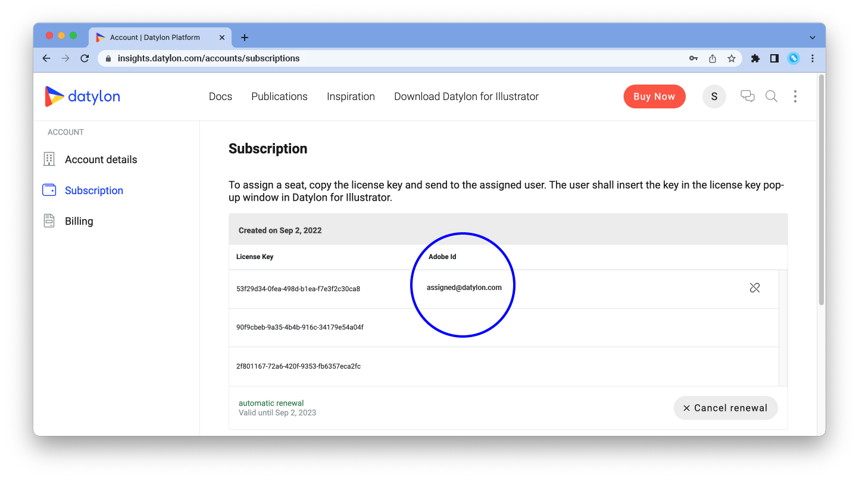This screenshot has height=480, width=859.
Task: Click the ACCOUNT sidebar section label
Action: point(65,132)
